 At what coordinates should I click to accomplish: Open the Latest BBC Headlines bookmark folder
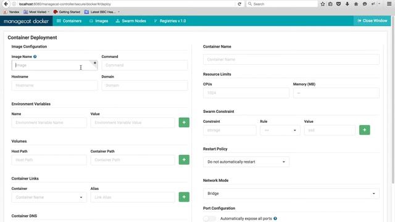tap(102, 12)
